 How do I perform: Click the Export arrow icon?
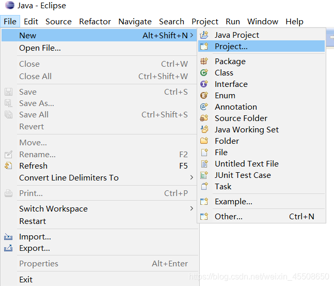pos(8,248)
